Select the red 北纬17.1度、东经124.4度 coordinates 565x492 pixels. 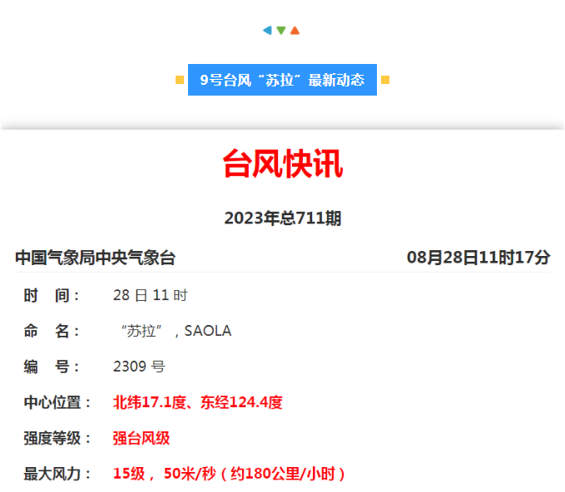198,402
